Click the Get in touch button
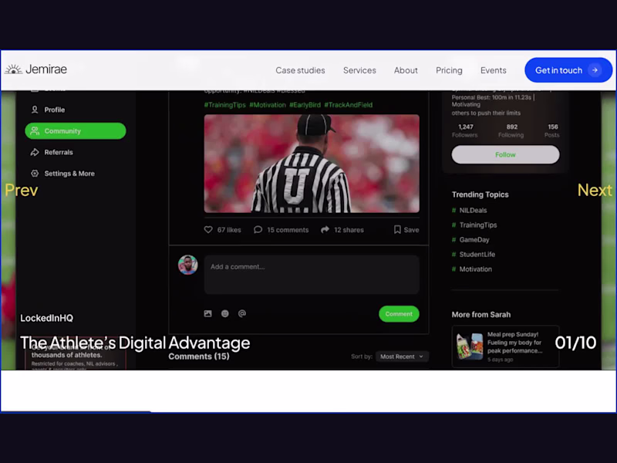617x463 pixels. click(x=568, y=70)
